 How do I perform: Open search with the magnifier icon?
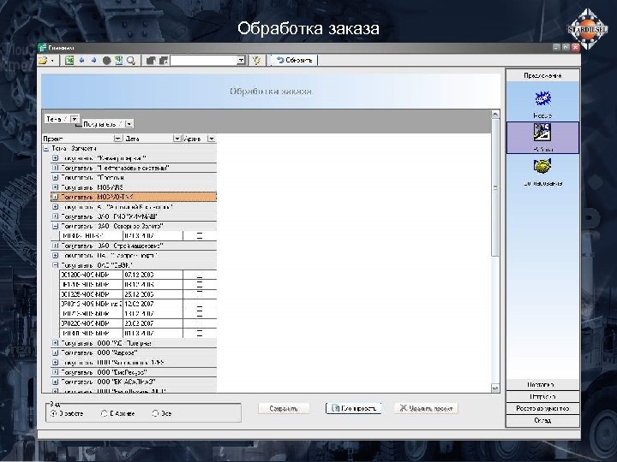(131, 61)
